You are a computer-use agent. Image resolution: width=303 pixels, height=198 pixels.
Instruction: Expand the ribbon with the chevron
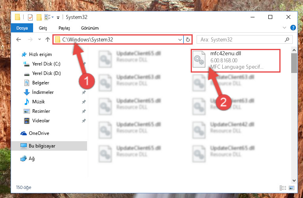click(284, 28)
